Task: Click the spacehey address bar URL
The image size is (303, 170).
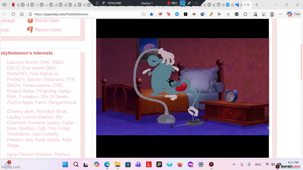Action: click(61, 14)
